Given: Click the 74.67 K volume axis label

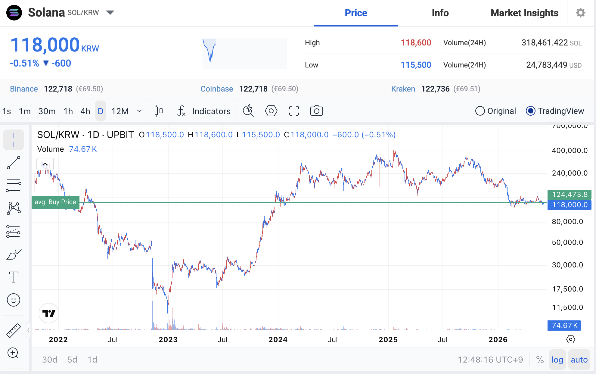Looking at the screenshot, I should 564,326.
